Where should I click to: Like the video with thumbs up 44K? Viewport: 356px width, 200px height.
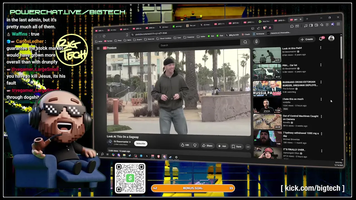[185, 145]
